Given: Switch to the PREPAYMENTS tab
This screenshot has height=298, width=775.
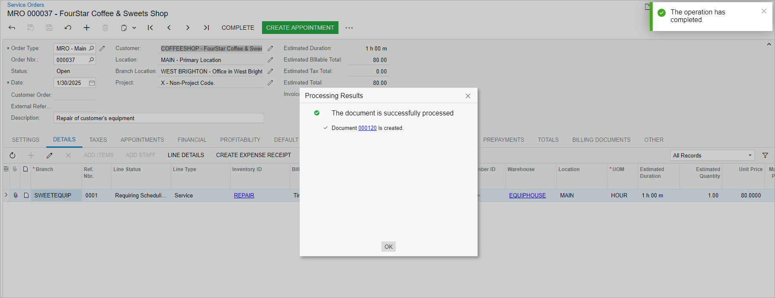Looking at the screenshot, I should (504, 140).
